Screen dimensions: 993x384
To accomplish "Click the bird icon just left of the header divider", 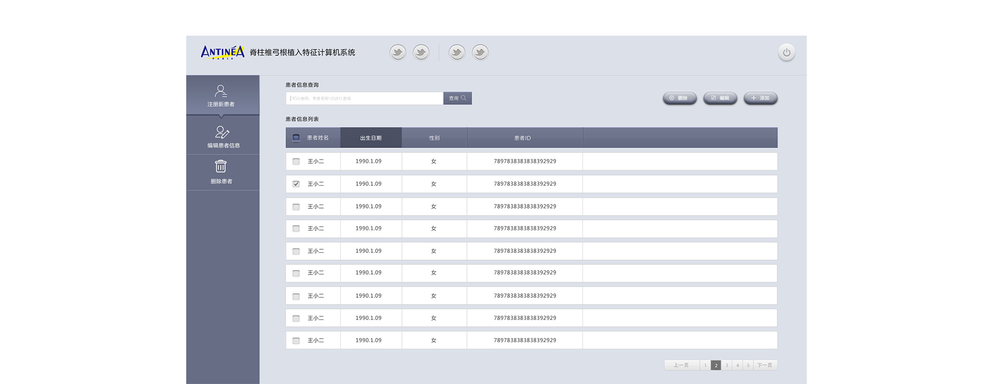I will [421, 52].
